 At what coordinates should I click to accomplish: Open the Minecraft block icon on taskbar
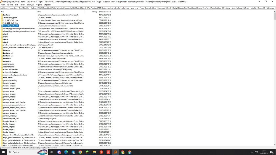pos(87,152)
